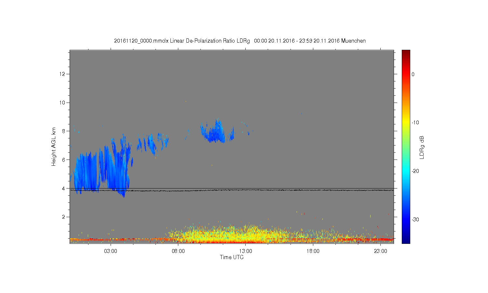The width and height of the screenshot is (488, 293).
Task: Click the 23:00 time tick label
Action: 380,251
